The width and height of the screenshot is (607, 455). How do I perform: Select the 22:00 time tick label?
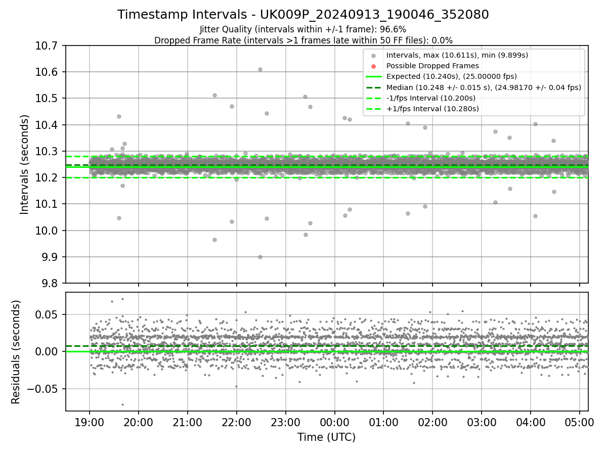236,422
